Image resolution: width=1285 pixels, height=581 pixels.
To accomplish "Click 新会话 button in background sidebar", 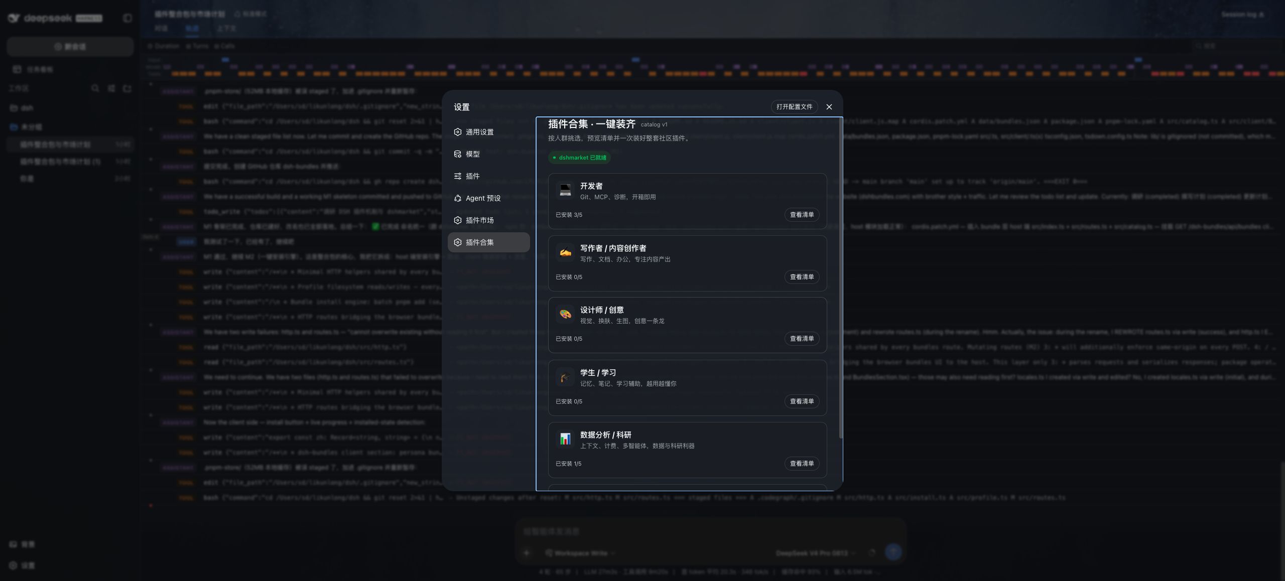I will (x=70, y=47).
